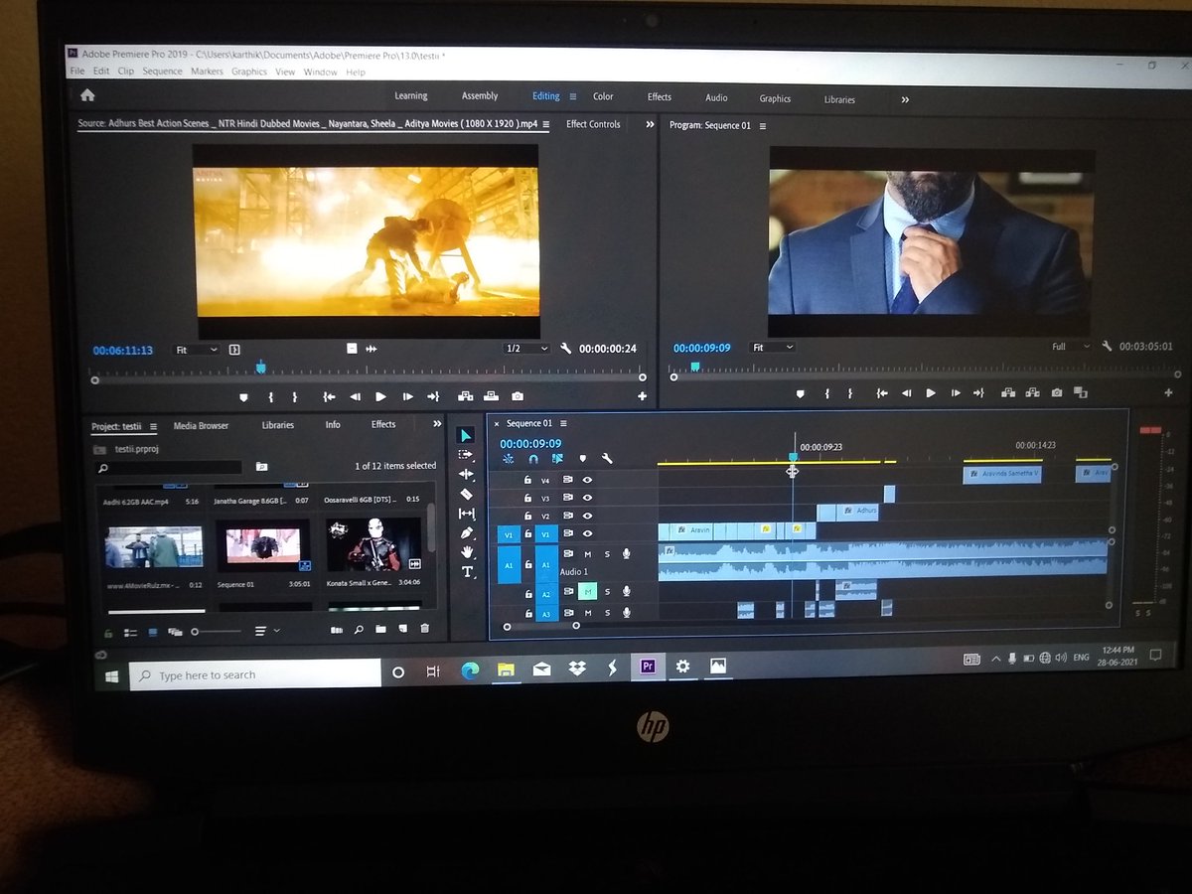Open the Home screen icon

coord(87,95)
